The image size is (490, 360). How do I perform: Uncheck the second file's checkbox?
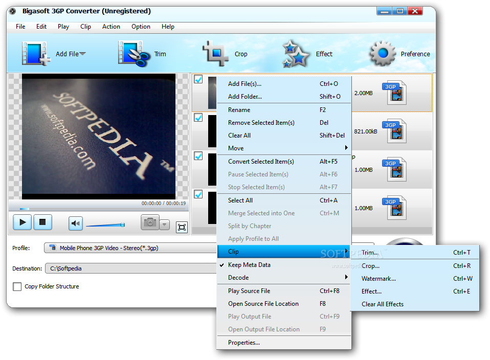point(198,118)
